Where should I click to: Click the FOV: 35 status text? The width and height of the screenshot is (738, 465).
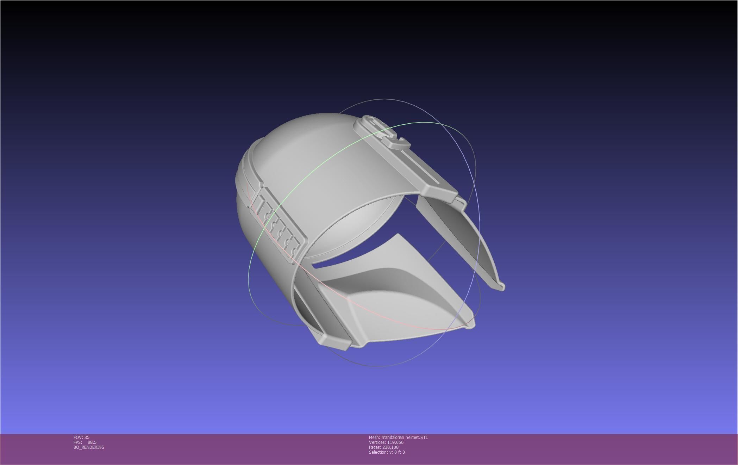81,437
